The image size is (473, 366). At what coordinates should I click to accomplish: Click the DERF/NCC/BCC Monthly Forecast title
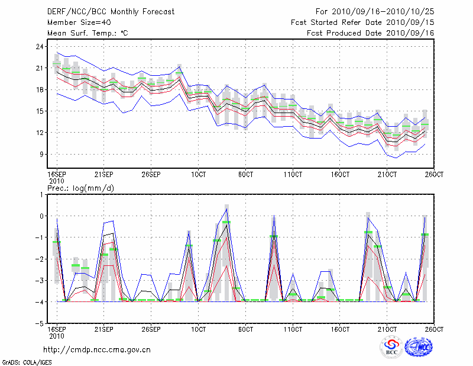click(x=112, y=11)
